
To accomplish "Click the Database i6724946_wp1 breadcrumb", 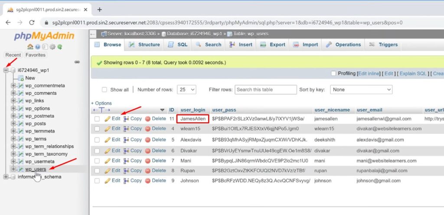I will coord(194,34).
